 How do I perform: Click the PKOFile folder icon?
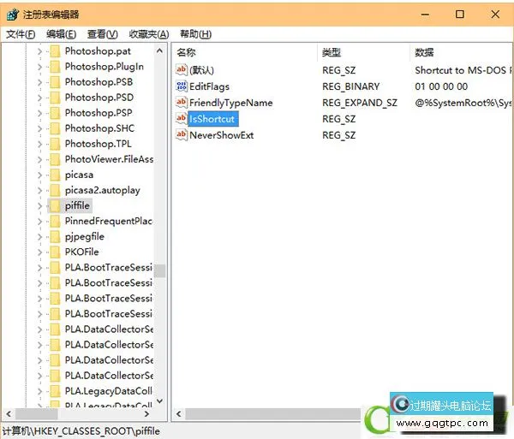point(55,252)
